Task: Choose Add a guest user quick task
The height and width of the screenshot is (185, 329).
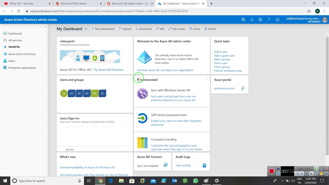Action: [x=224, y=55]
